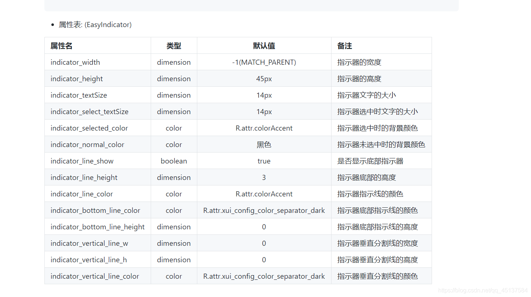Click the note '指示器底部指示线的高度'
The height and width of the screenshot is (297, 531).
[x=378, y=227]
